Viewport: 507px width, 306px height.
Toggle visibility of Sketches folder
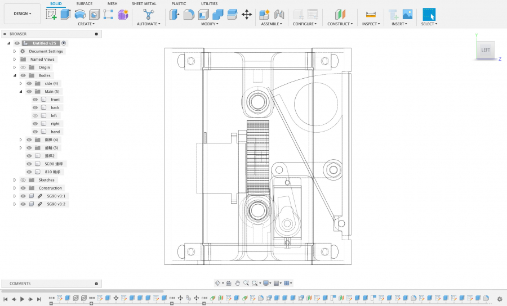tap(23, 180)
